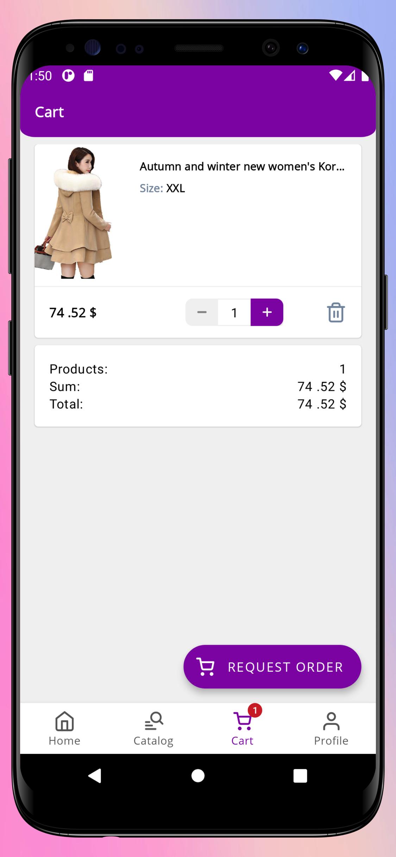Decrease quantity with the minus button
The image size is (396, 857).
202,312
